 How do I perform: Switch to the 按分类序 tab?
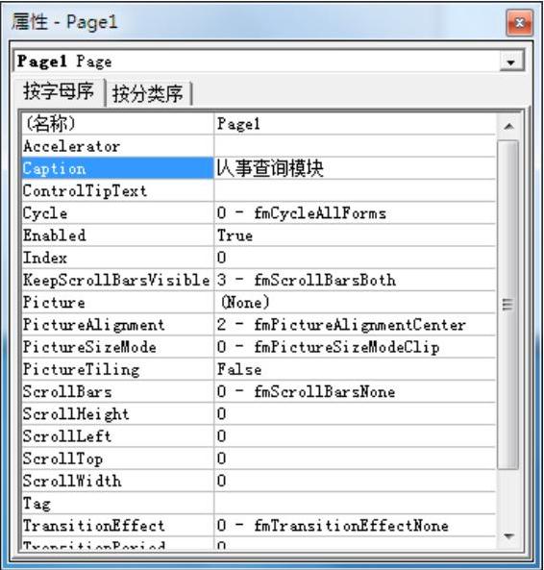[x=148, y=94]
